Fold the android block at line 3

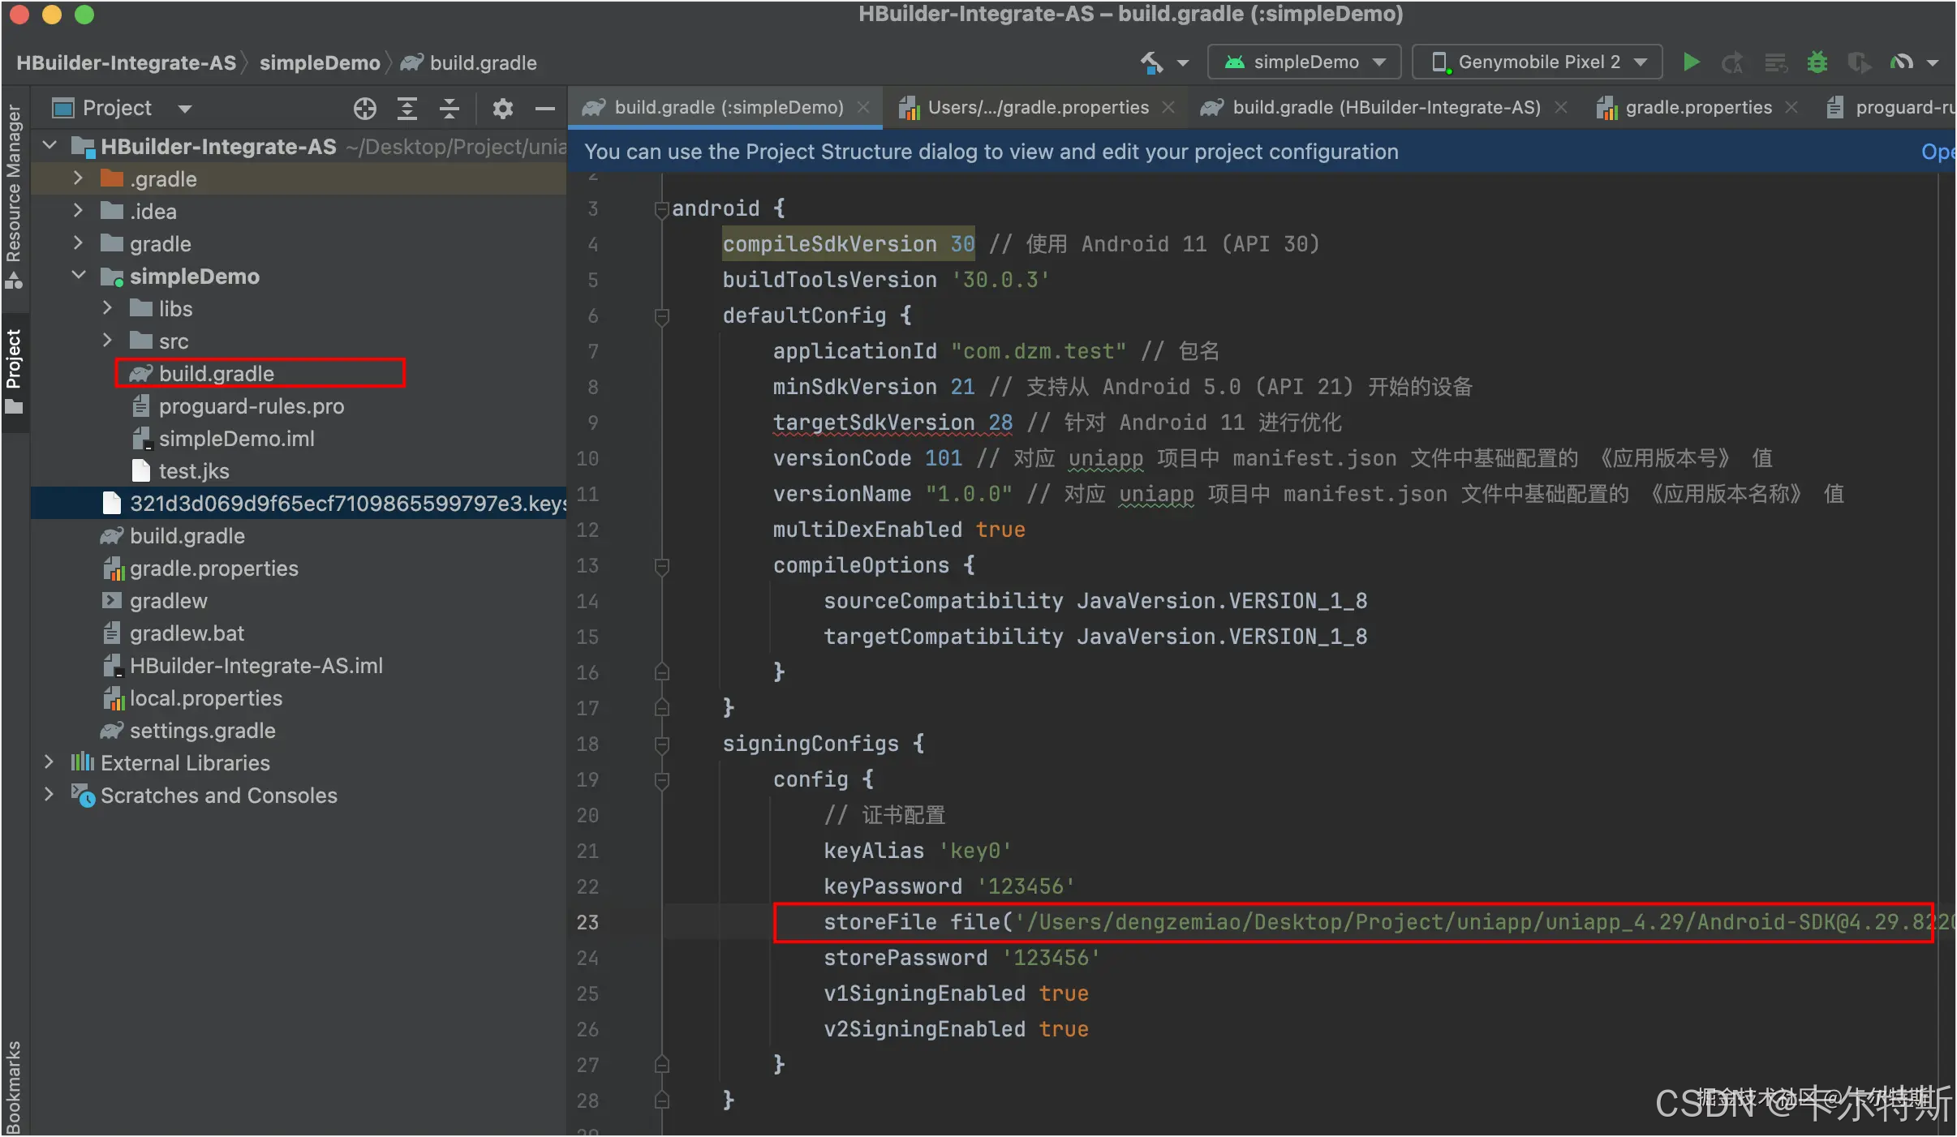(662, 209)
